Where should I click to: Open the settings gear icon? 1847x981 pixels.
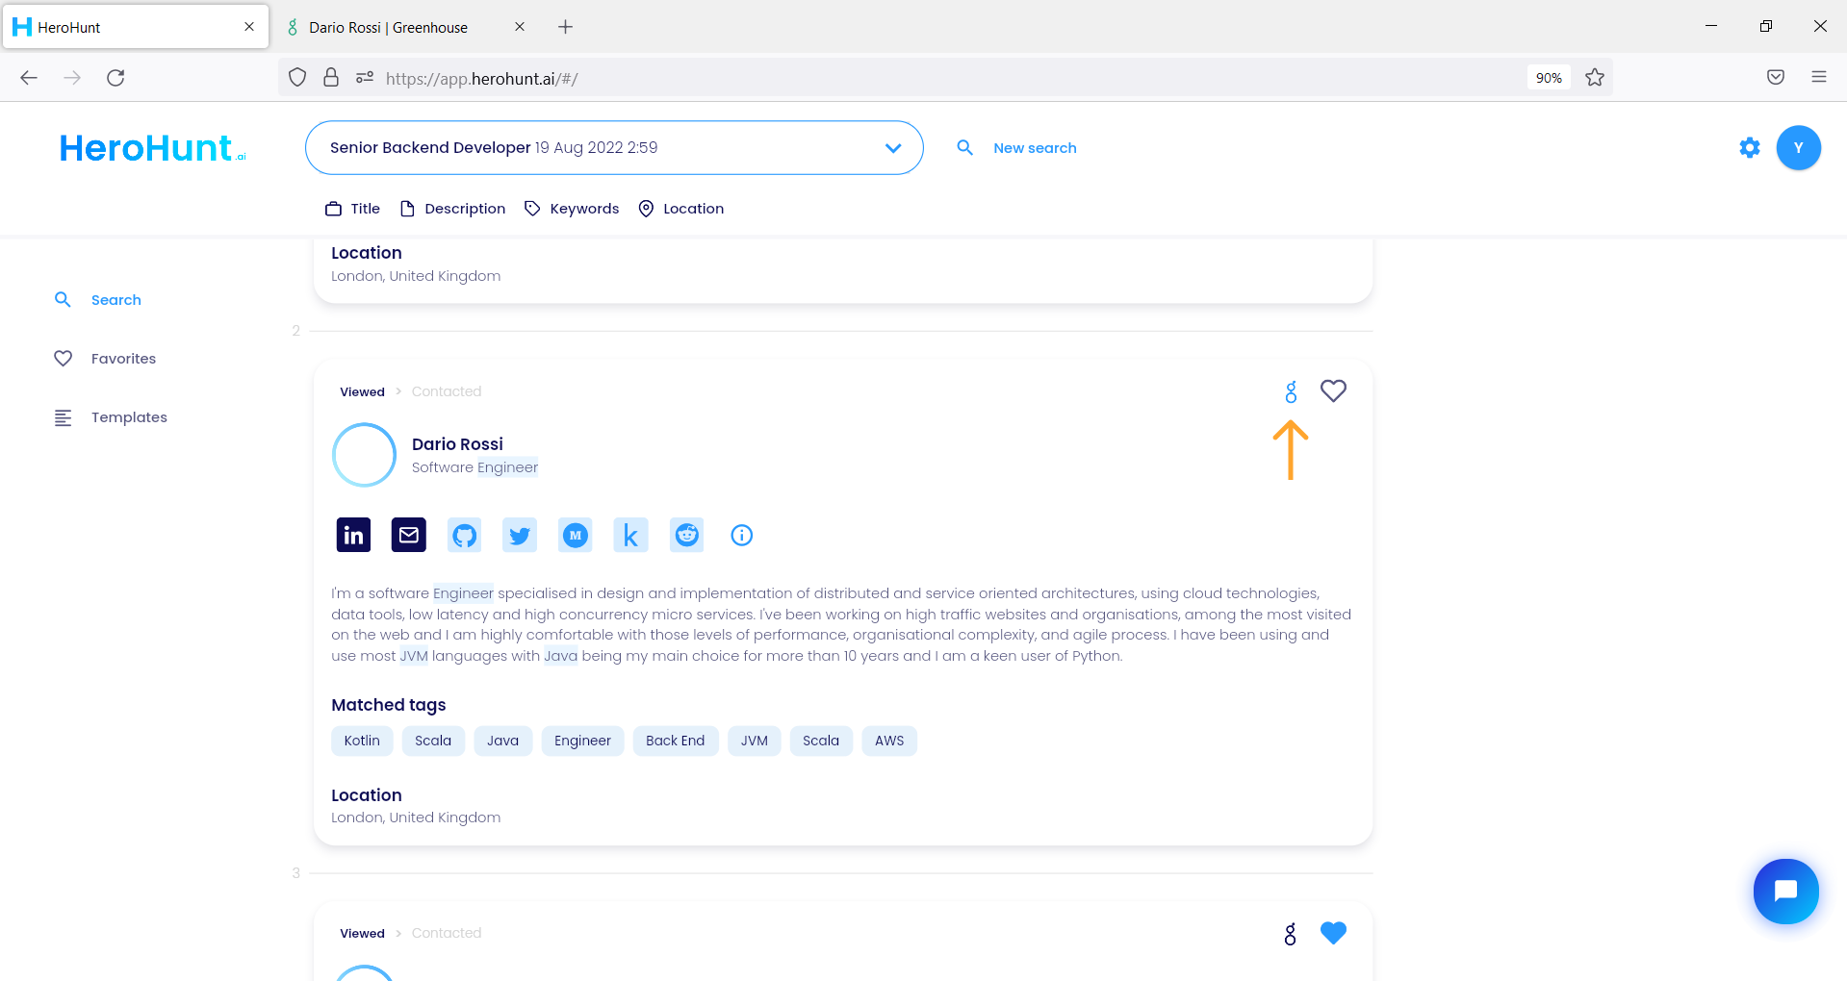1750,147
